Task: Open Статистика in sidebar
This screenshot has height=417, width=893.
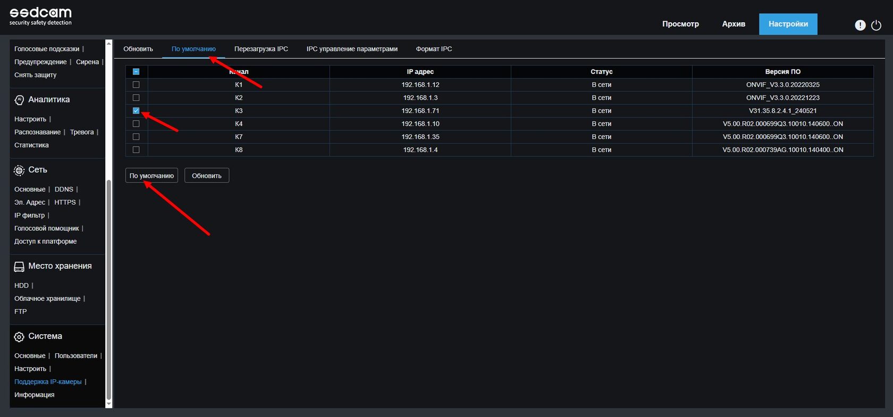Action: tap(31, 145)
